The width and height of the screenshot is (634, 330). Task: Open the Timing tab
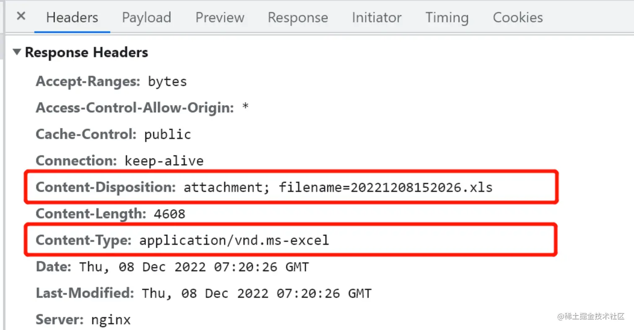447,18
